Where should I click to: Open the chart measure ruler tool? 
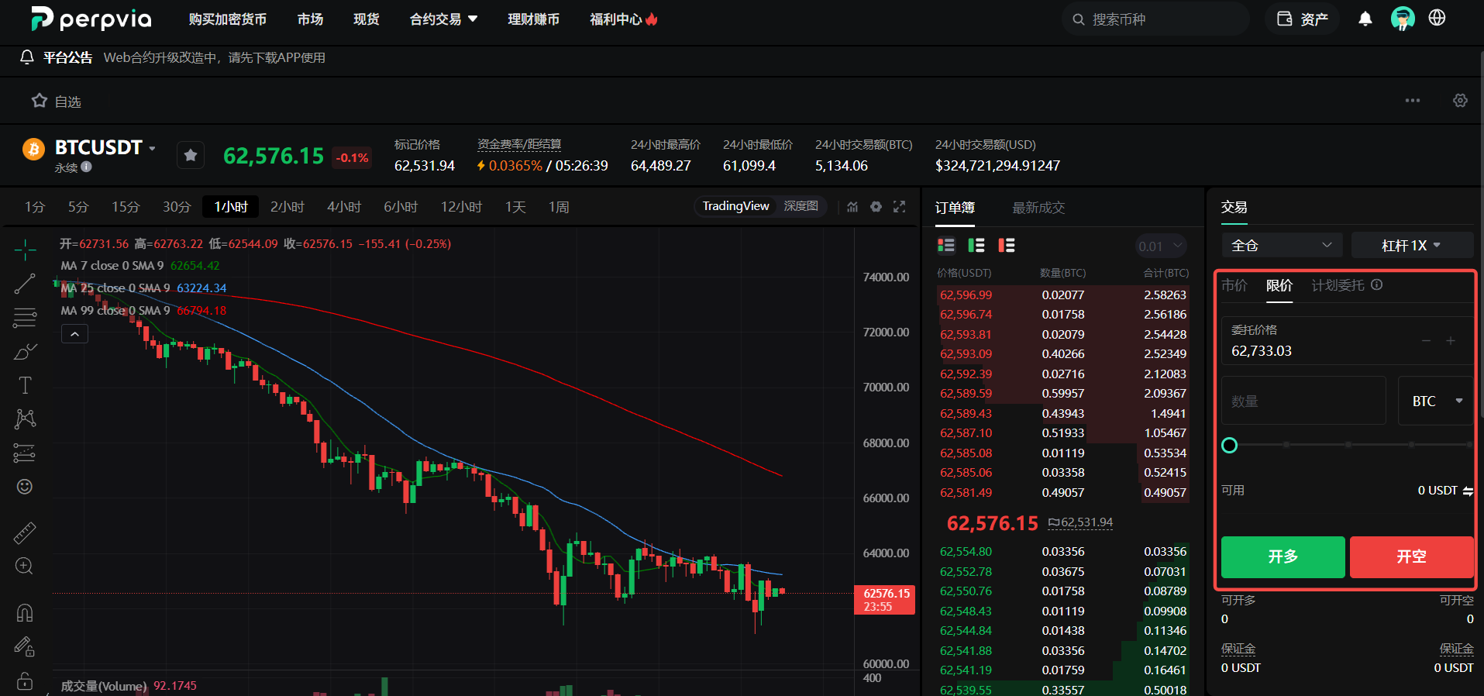coord(25,532)
